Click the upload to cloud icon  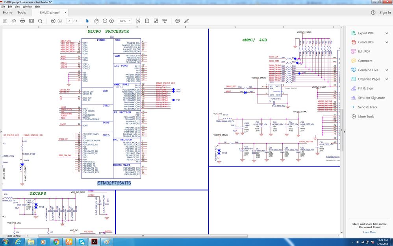(14, 21)
